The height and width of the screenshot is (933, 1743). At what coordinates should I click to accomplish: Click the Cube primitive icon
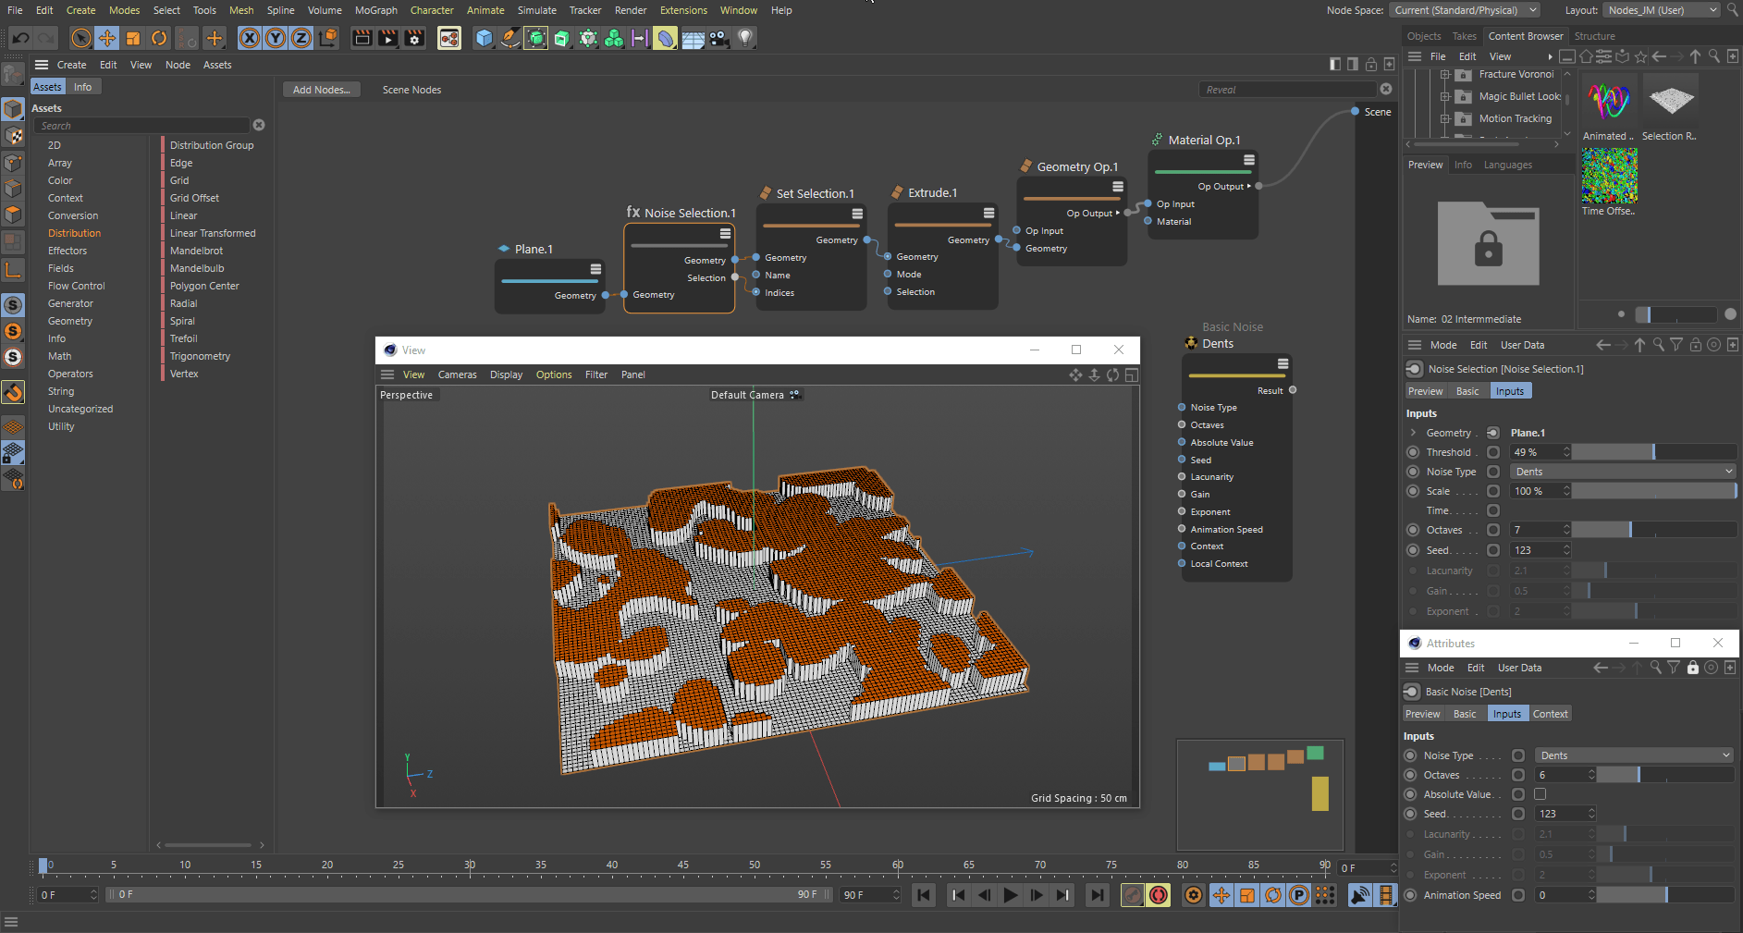coord(484,38)
